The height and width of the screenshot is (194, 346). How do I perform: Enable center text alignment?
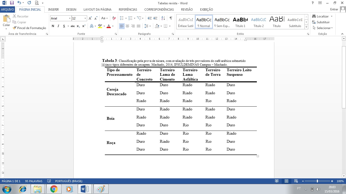coord(127,26)
